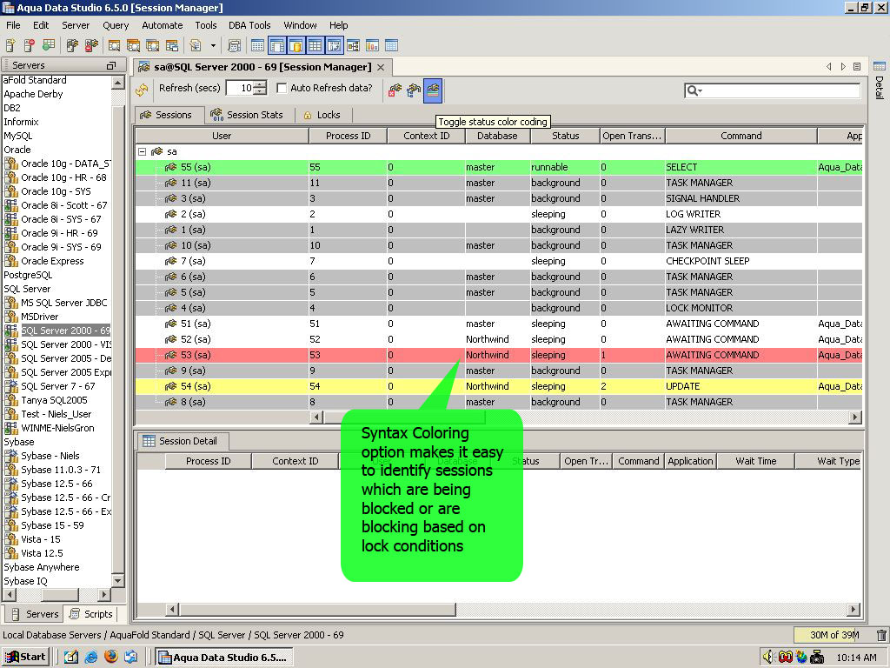Select SQL Server 7 - 67 in server tree

tap(58, 386)
